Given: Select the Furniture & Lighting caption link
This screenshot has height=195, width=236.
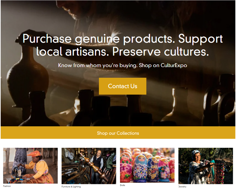Looking at the screenshot, I should click(71, 187).
